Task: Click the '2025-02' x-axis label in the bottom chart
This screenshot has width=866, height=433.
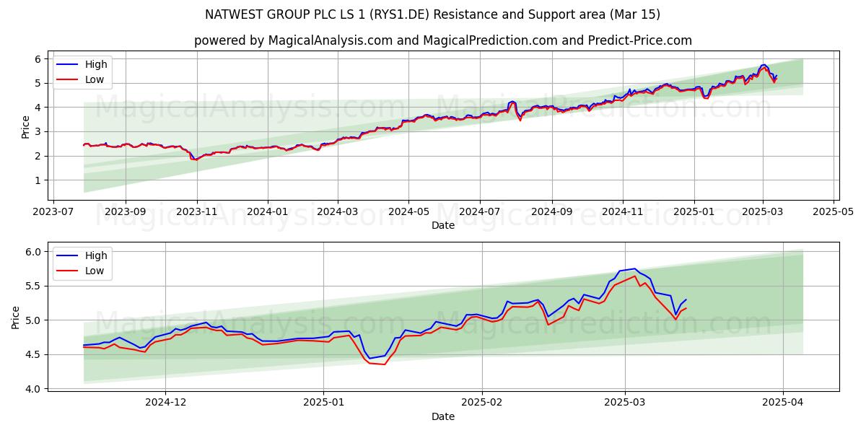Action: click(481, 404)
